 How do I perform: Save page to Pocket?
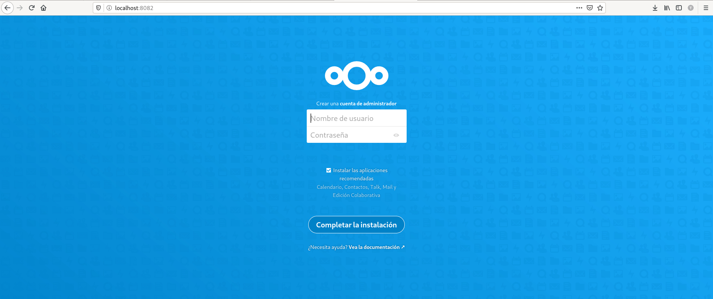(590, 8)
